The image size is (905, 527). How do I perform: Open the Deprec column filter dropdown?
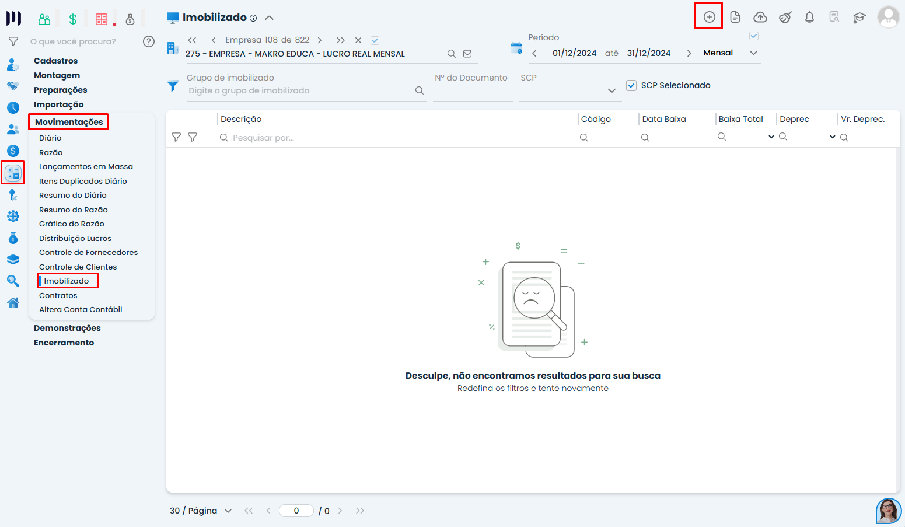click(833, 137)
